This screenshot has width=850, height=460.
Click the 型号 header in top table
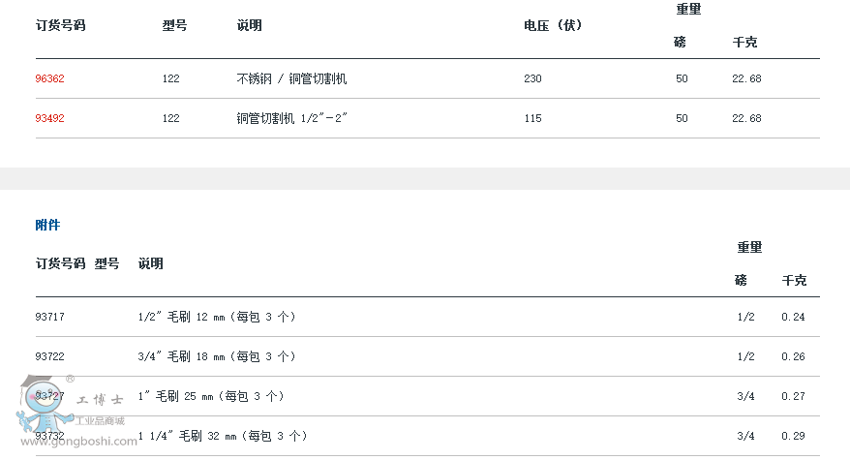(x=174, y=25)
